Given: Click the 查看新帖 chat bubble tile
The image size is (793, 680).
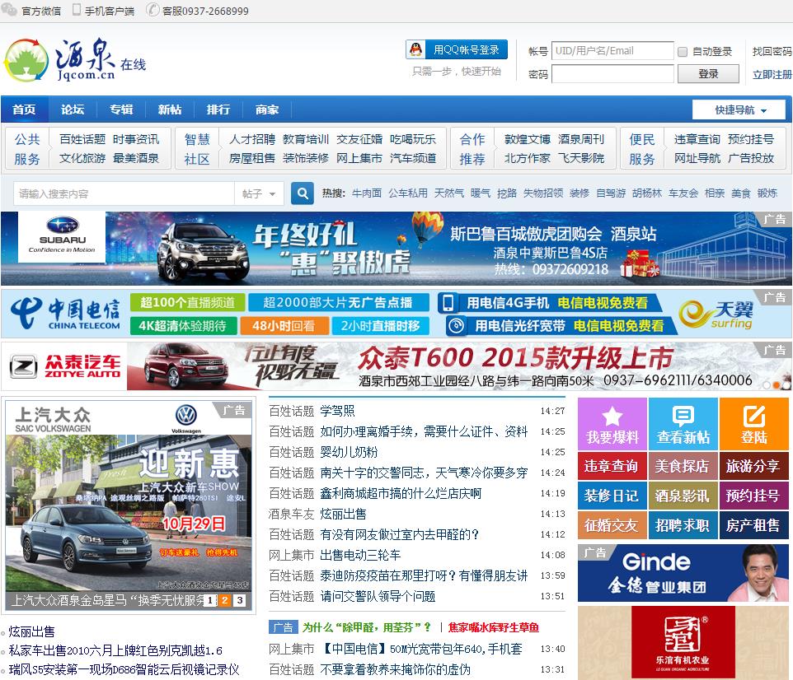Looking at the screenshot, I should 683,424.
